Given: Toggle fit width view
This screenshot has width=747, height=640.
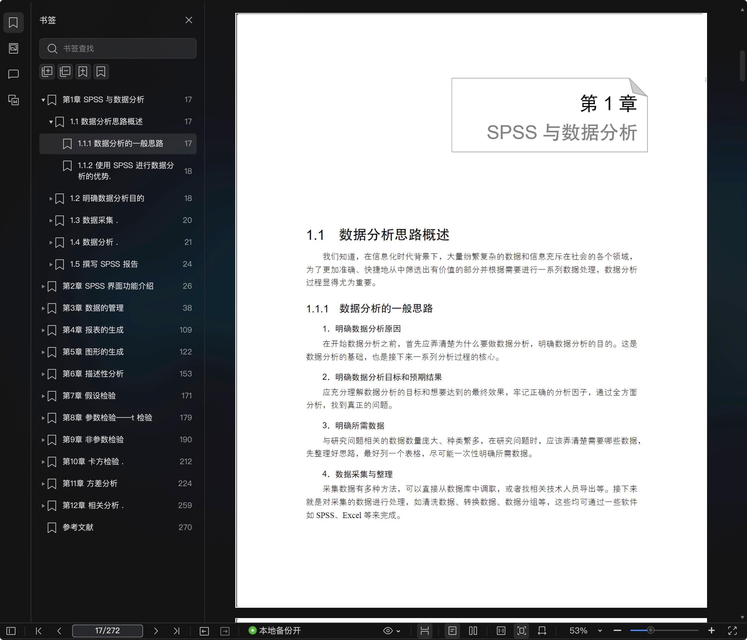Looking at the screenshot, I should (x=542, y=631).
